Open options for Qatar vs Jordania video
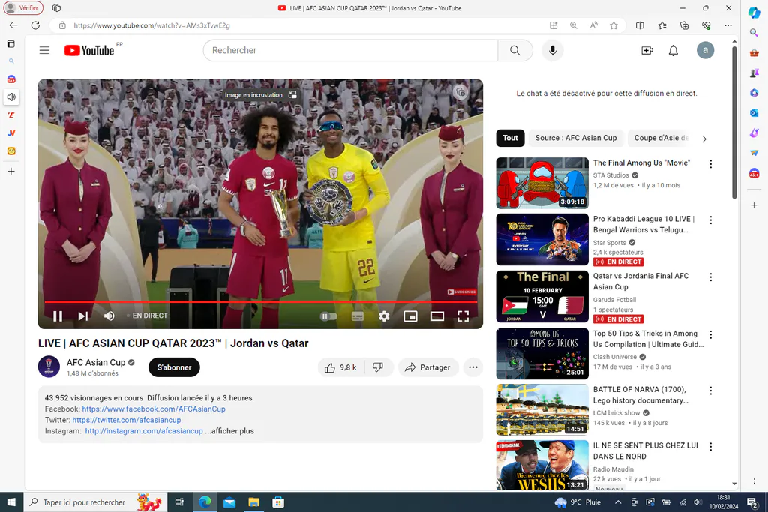 [711, 277]
